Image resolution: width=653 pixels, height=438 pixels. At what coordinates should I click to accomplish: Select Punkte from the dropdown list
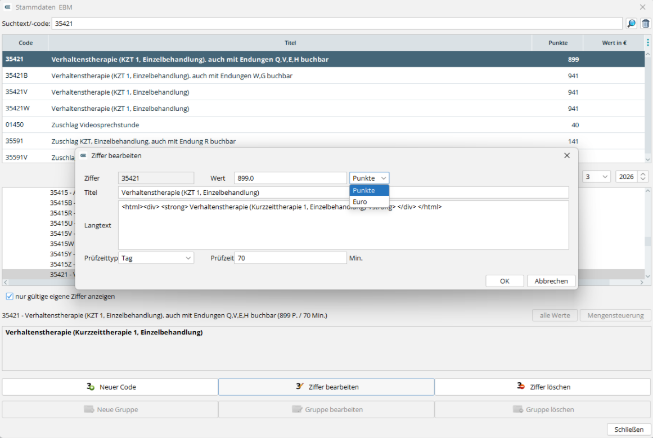(x=370, y=190)
